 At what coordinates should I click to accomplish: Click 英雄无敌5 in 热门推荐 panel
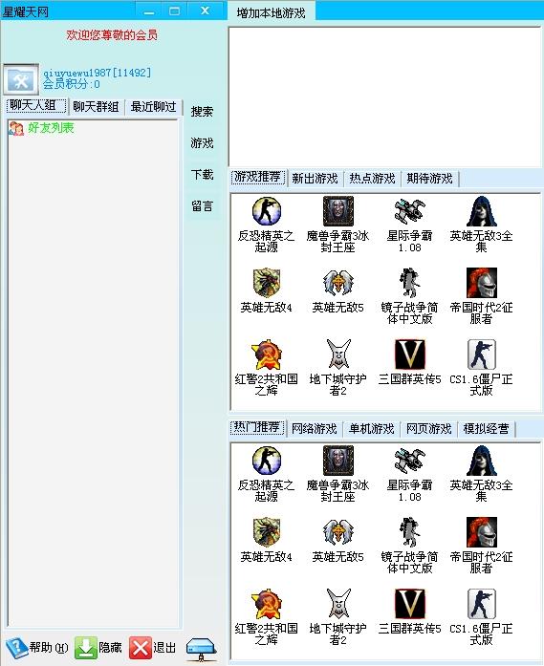coord(337,540)
